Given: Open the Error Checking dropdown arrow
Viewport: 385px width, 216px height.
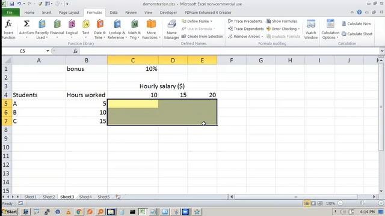Looking at the screenshot, I should point(299,29).
